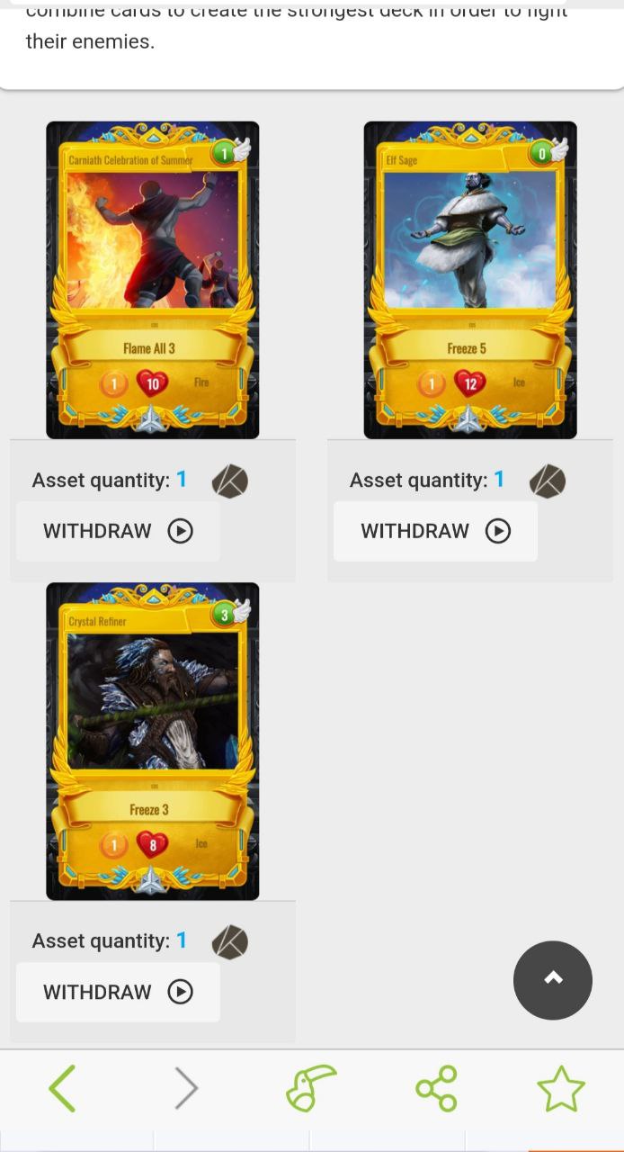Viewport: 624px width, 1152px height.
Task: Click token icon beside Crystal Refiner quantity
Action: [x=230, y=942]
